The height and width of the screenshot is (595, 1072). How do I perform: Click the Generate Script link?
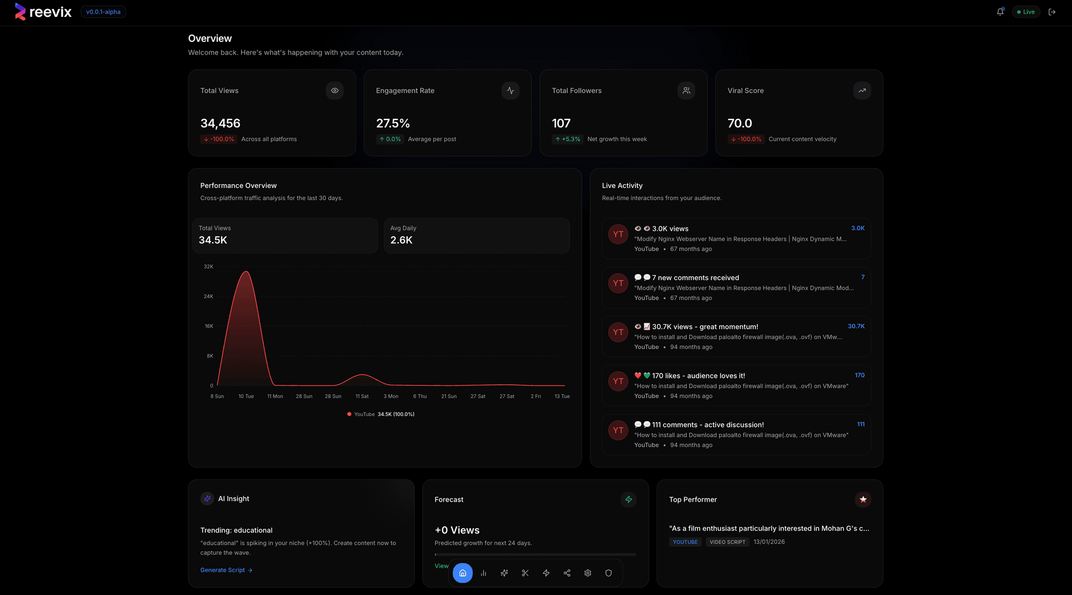pyautogui.click(x=226, y=570)
